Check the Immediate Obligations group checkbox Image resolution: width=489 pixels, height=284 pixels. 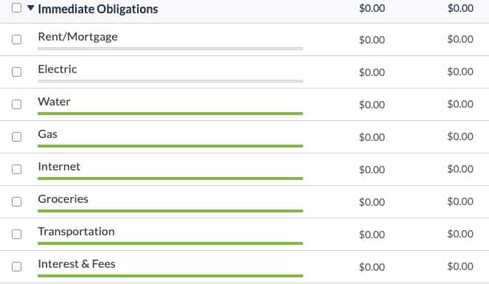pyautogui.click(x=16, y=8)
